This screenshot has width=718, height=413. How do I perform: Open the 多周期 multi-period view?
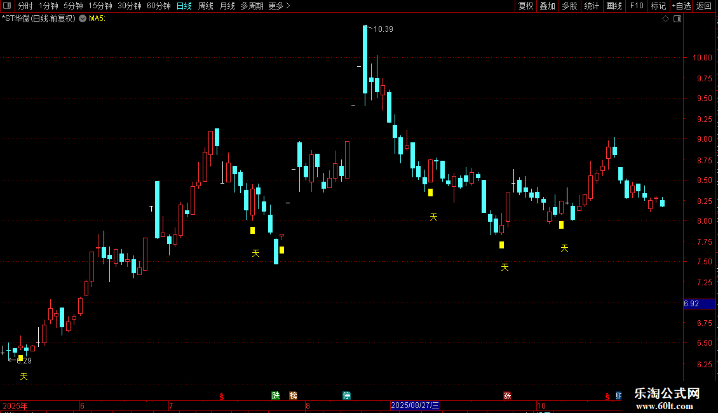pos(252,6)
